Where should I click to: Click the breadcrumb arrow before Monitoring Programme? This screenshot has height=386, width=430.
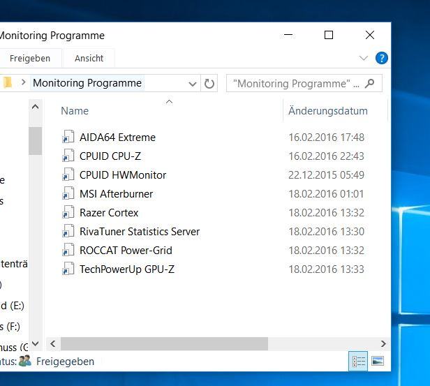tap(23, 82)
